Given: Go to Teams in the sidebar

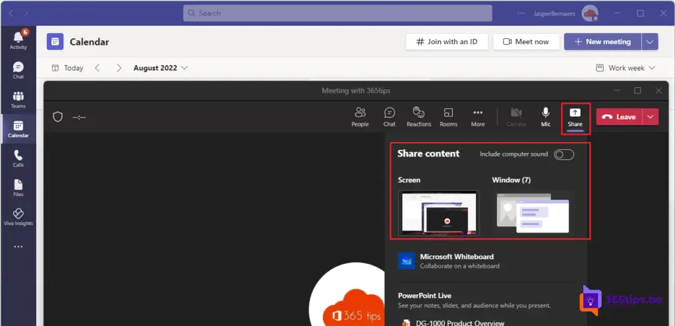Looking at the screenshot, I should point(18,99).
